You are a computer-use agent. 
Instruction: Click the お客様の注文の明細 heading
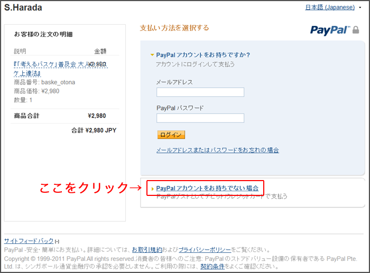point(43,34)
